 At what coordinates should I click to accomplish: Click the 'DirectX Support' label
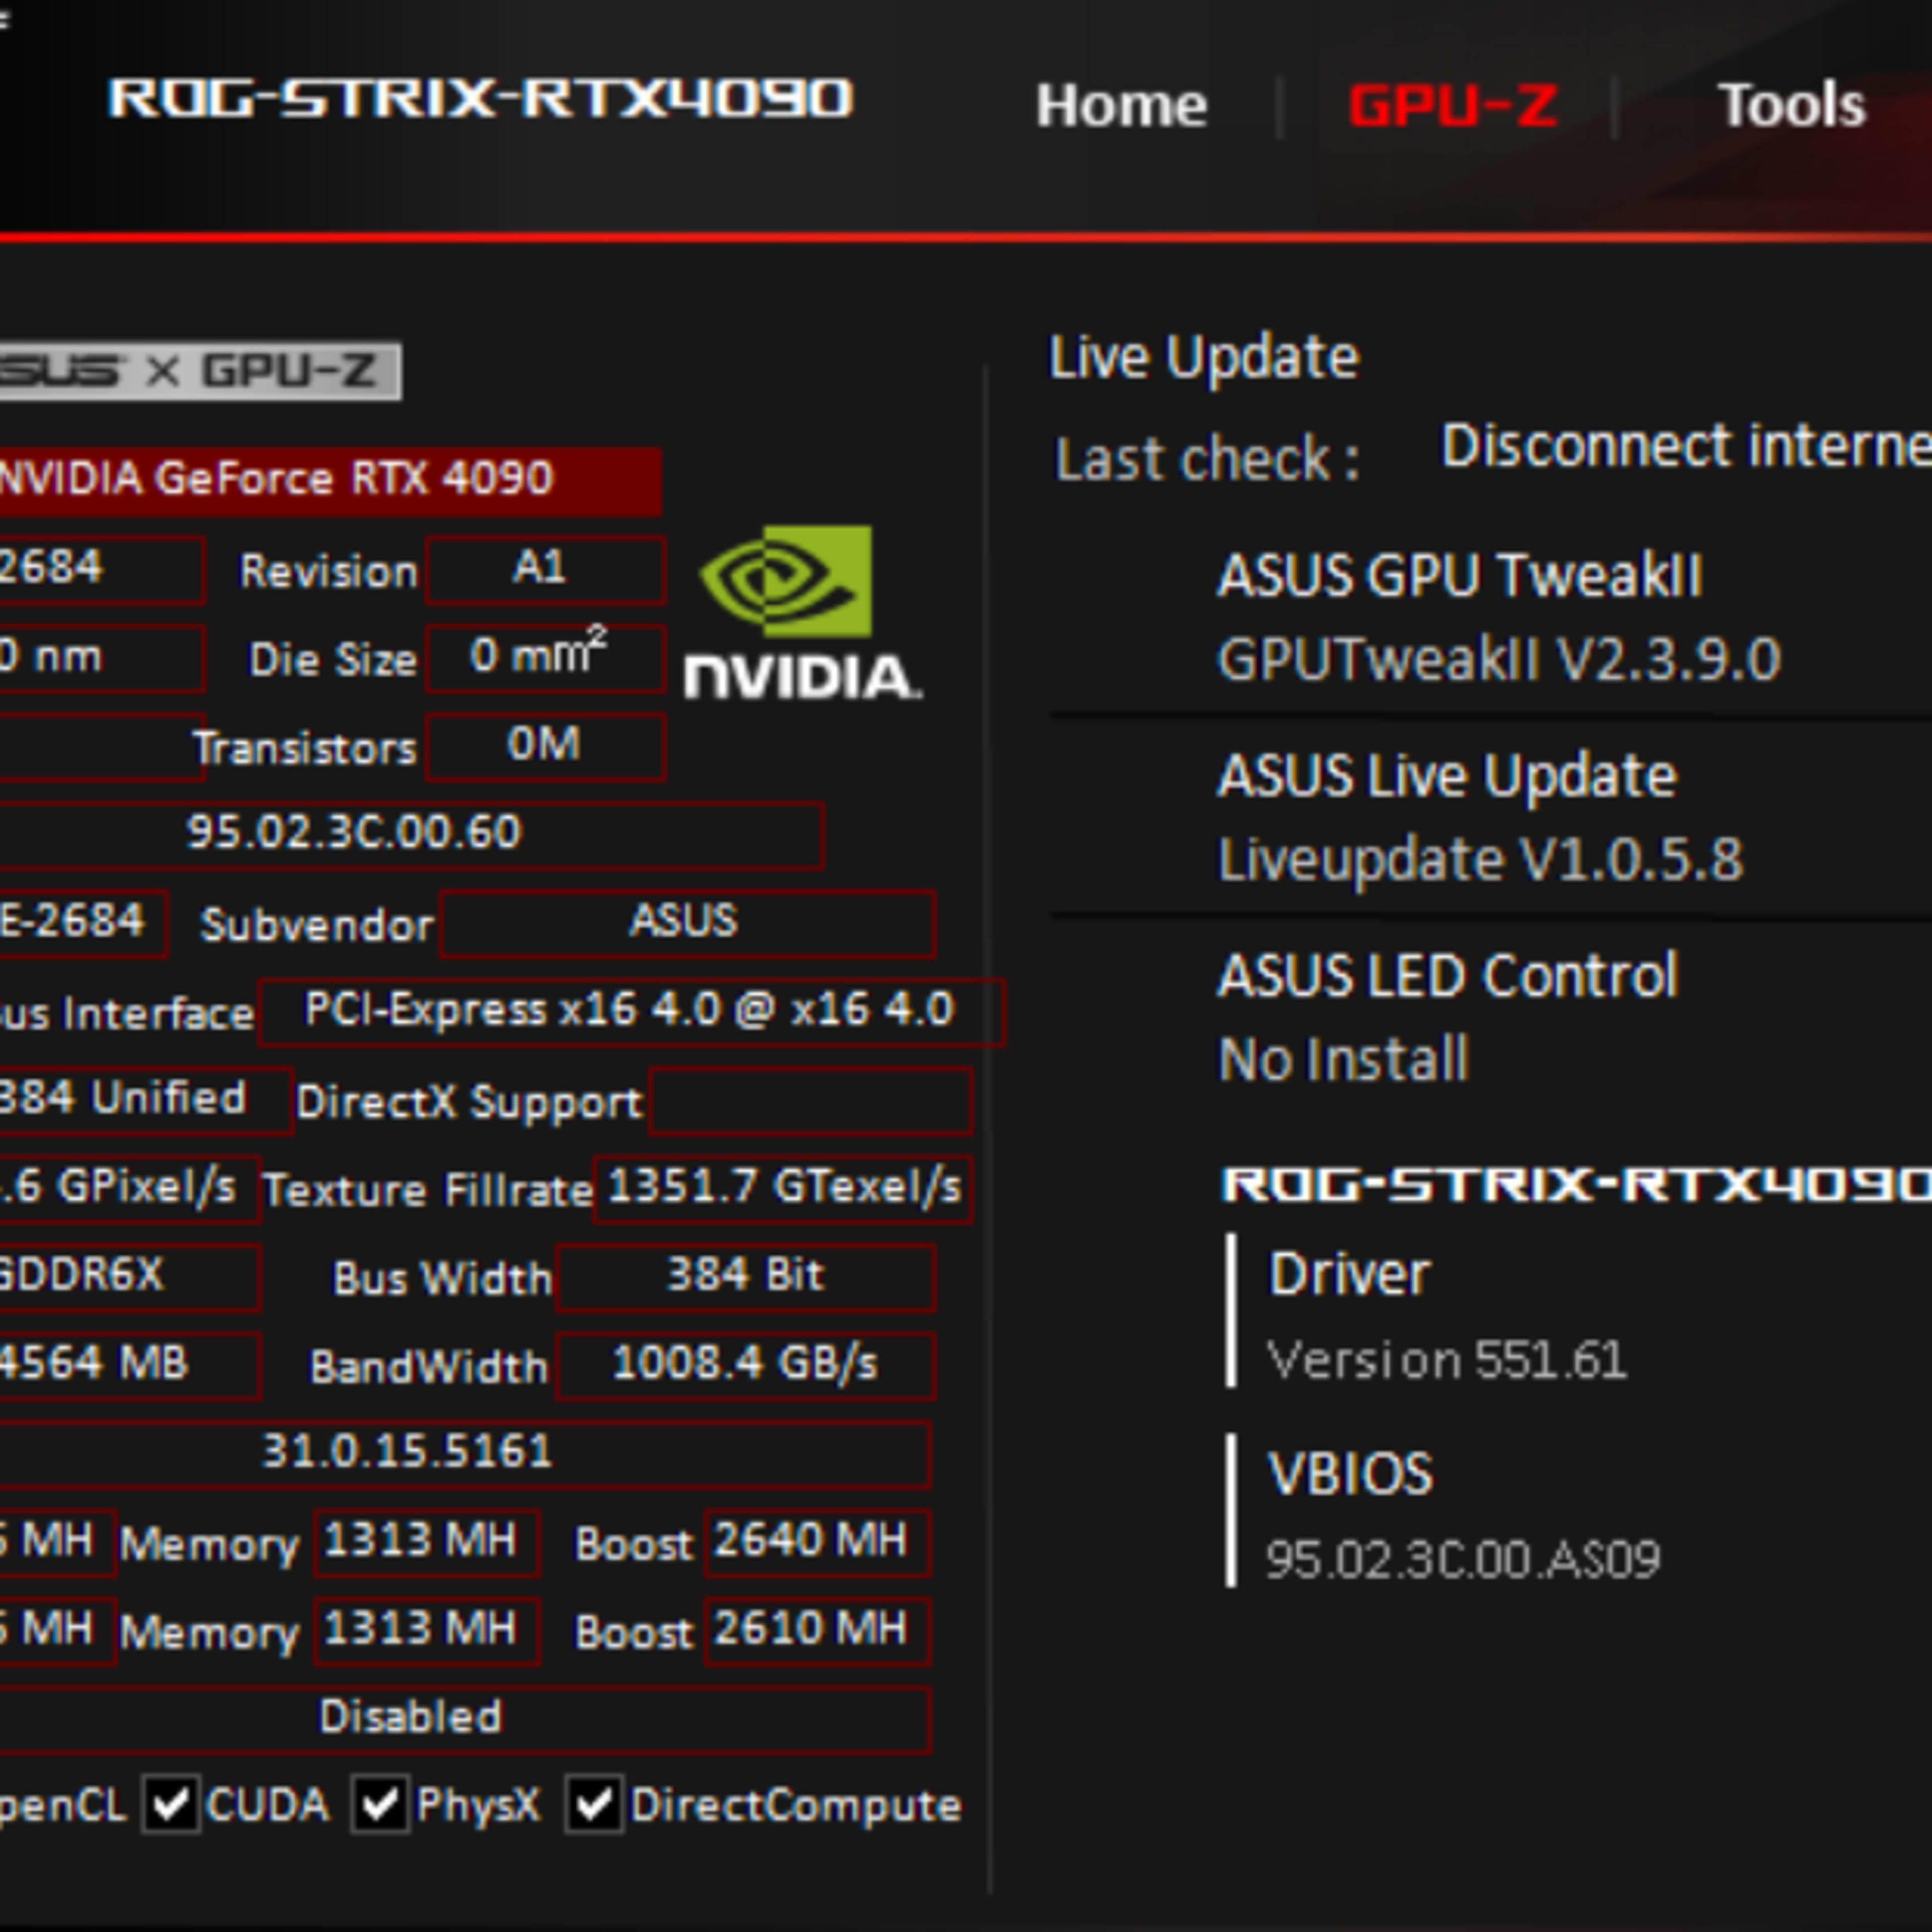tap(469, 1103)
